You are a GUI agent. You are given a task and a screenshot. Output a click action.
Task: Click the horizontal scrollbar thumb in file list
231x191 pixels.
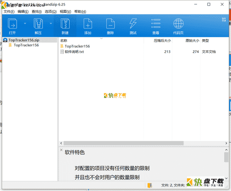[x=124, y=143]
